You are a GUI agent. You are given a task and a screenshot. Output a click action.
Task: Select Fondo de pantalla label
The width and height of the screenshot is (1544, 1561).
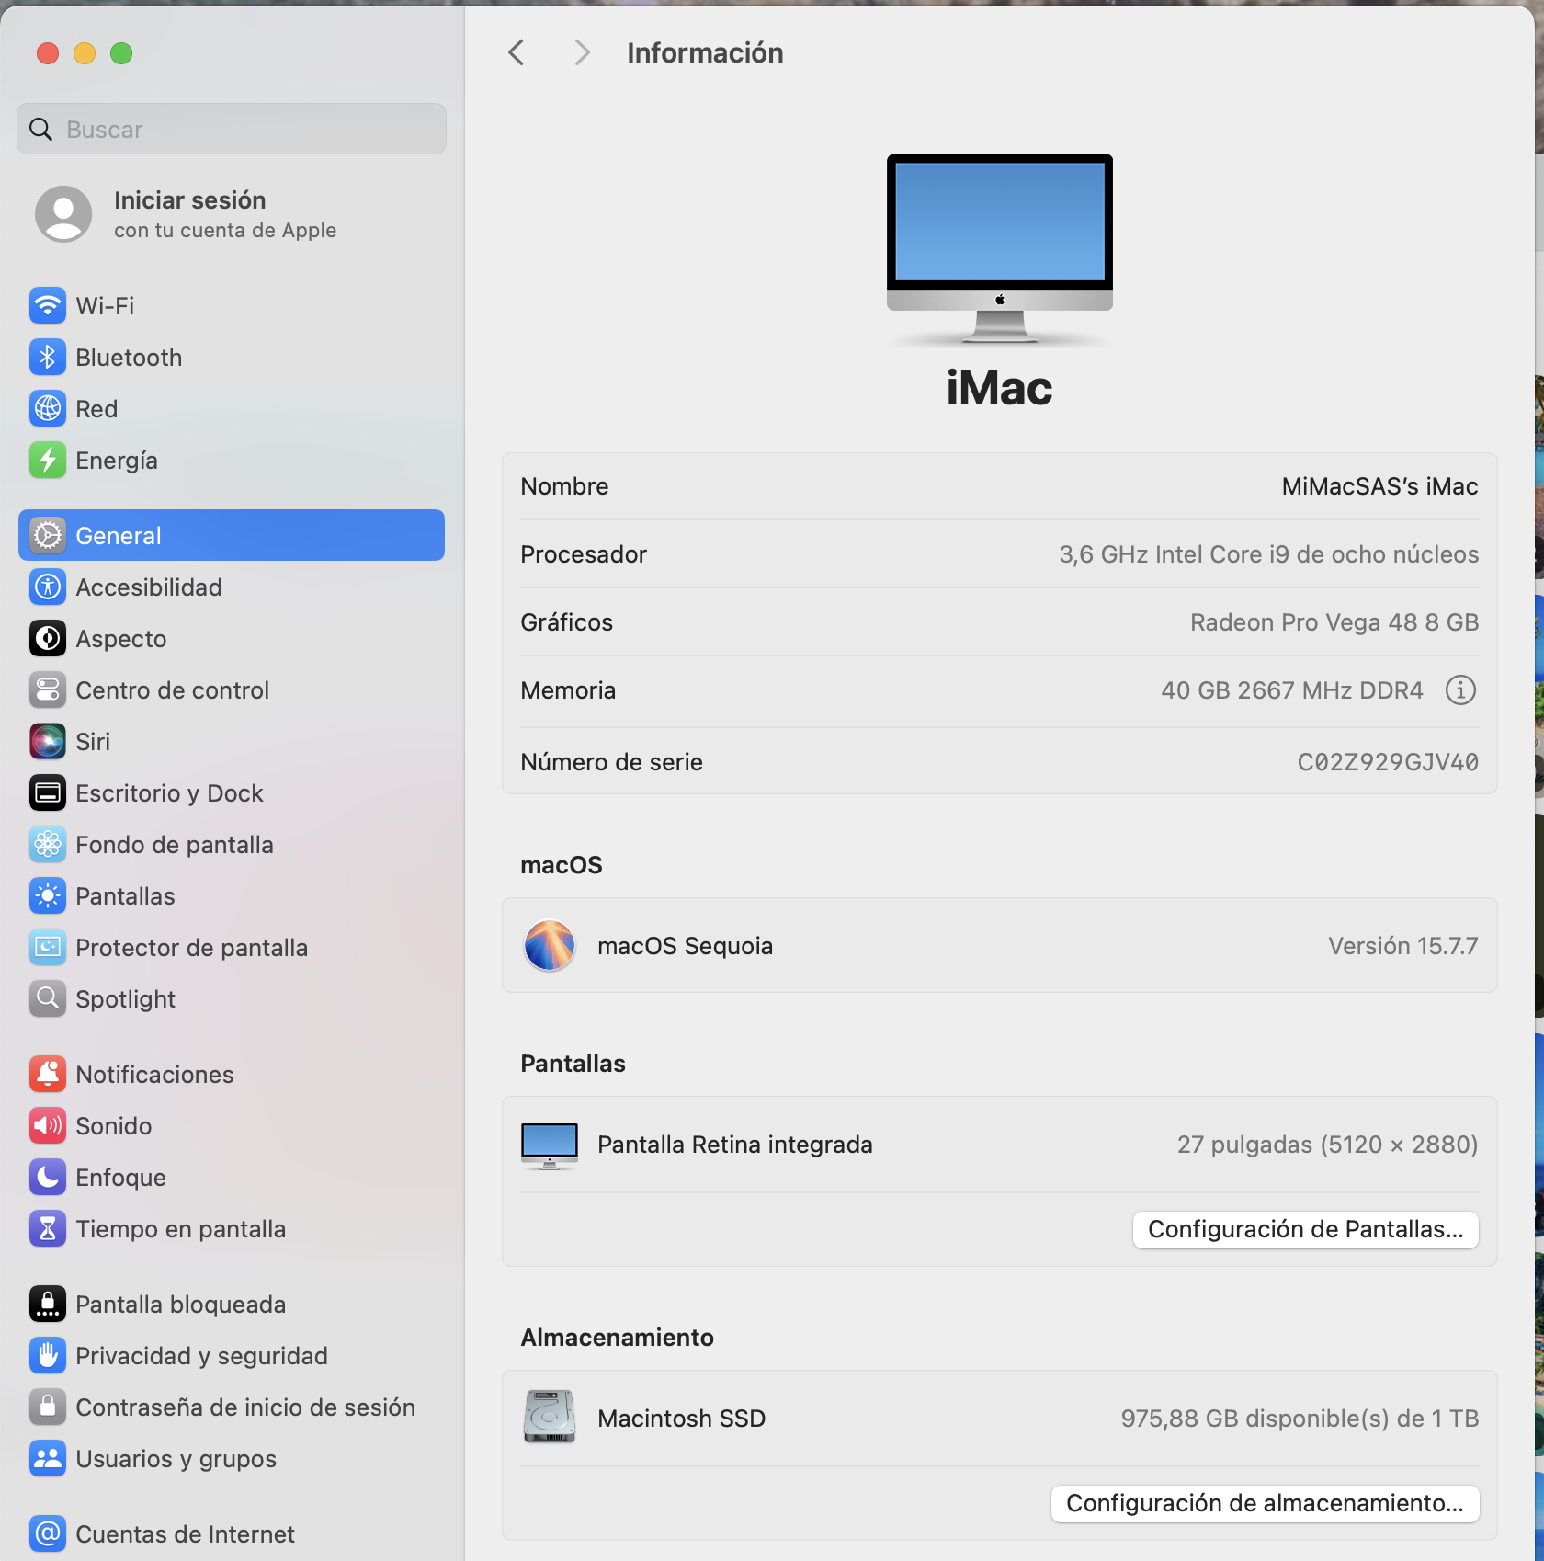(175, 845)
